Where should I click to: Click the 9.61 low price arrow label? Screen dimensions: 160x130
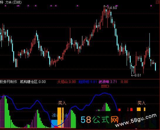[136, 75]
